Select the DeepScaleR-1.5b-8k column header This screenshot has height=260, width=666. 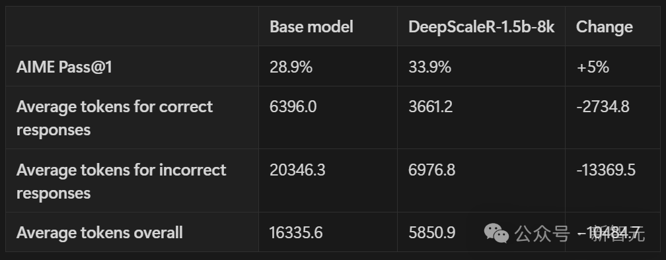481,26
